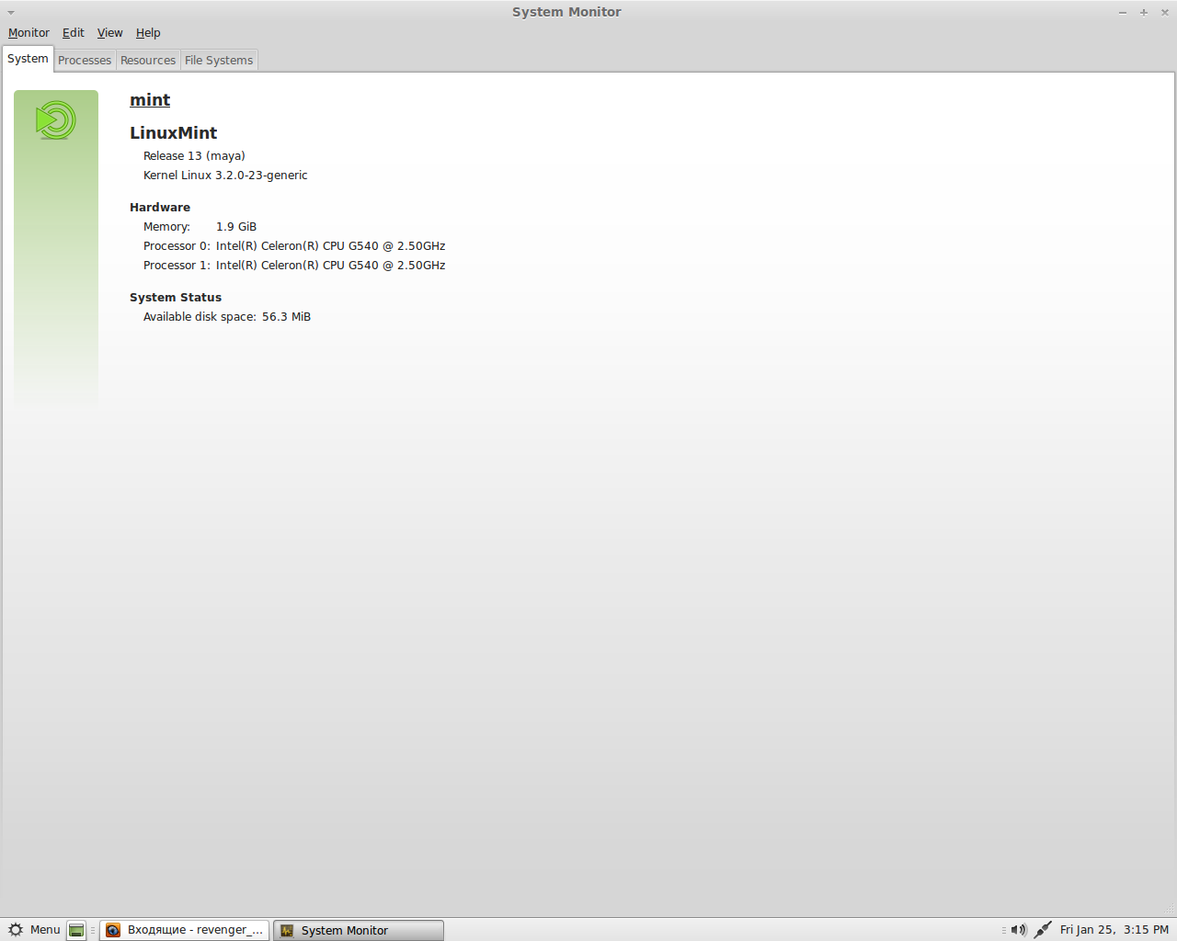
Task: Open the volume speaker icon in tray
Action: [x=1019, y=930]
